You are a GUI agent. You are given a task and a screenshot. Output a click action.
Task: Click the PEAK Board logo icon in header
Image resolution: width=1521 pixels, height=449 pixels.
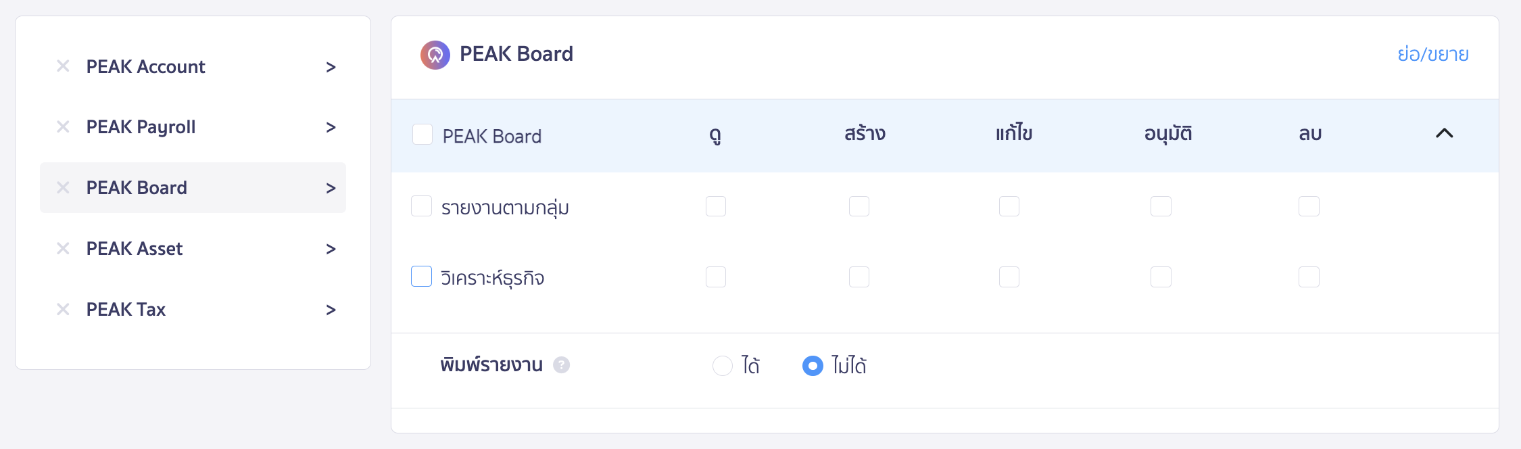435,55
